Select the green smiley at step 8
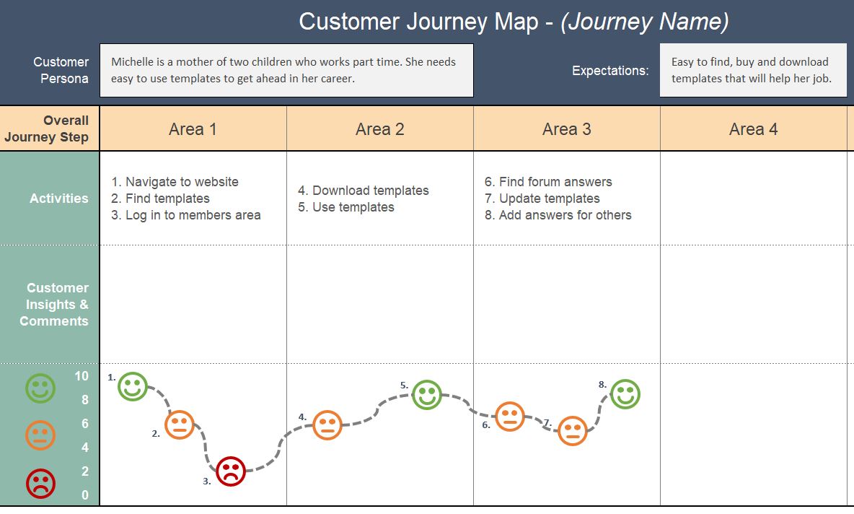The width and height of the screenshot is (854, 514). [625, 394]
